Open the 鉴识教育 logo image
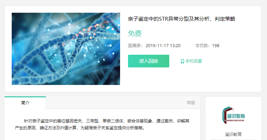Viewport: 267px width, 140px height. [234, 115]
